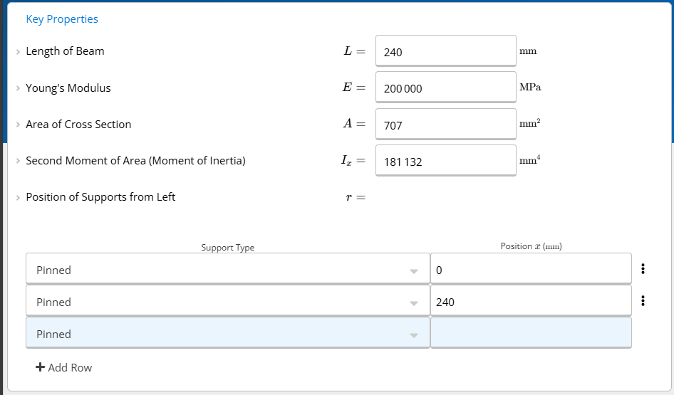Open first Pinned support type dropdown
The height and width of the screenshot is (395, 674).
(228, 269)
